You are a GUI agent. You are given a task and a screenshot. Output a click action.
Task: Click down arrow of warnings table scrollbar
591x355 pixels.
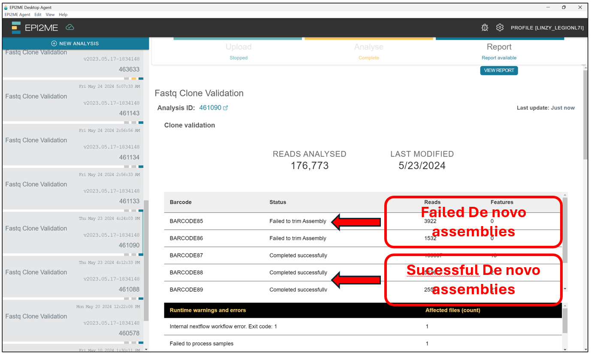565,349
